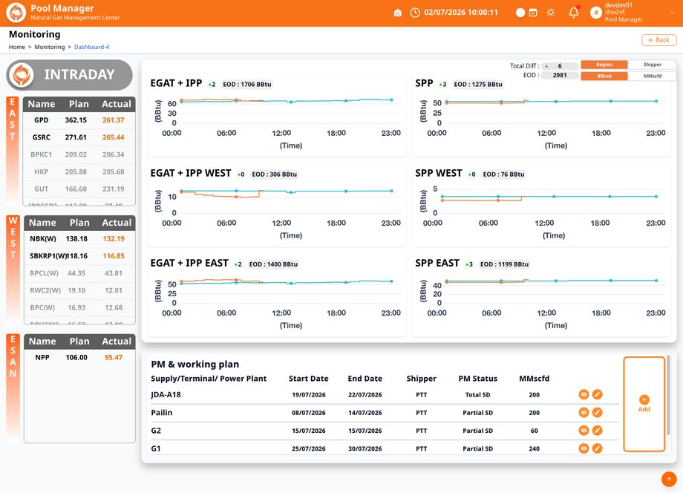Screen dimensions: 683x493
Task: View details of JDA-A18 row
Action: pos(584,394)
